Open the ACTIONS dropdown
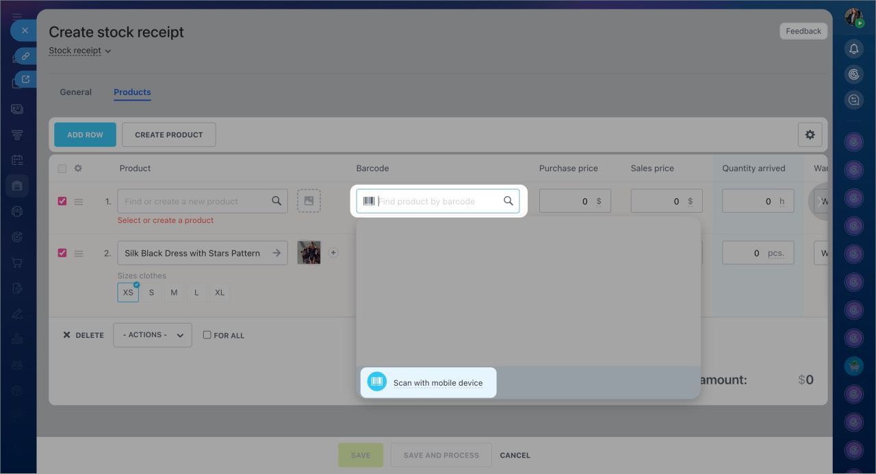The width and height of the screenshot is (876, 474). (152, 335)
